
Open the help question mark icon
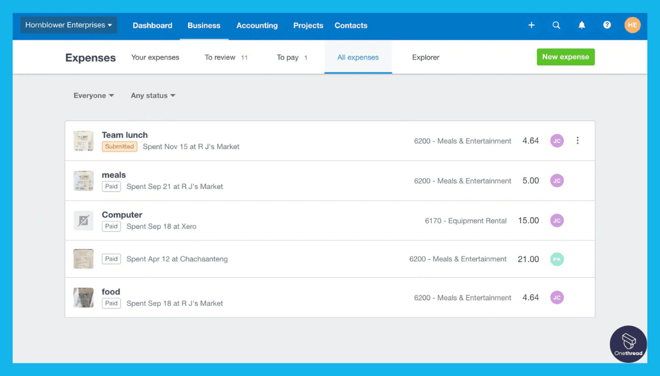coord(607,25)
